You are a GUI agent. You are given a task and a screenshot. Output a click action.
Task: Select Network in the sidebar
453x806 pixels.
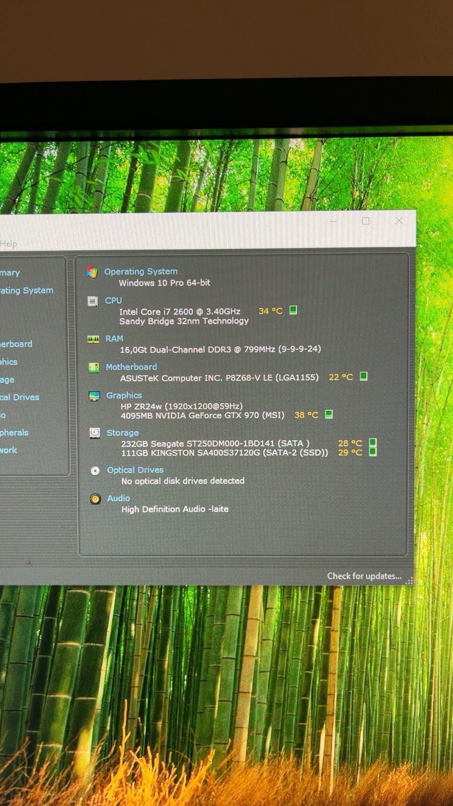coord(9,450)
